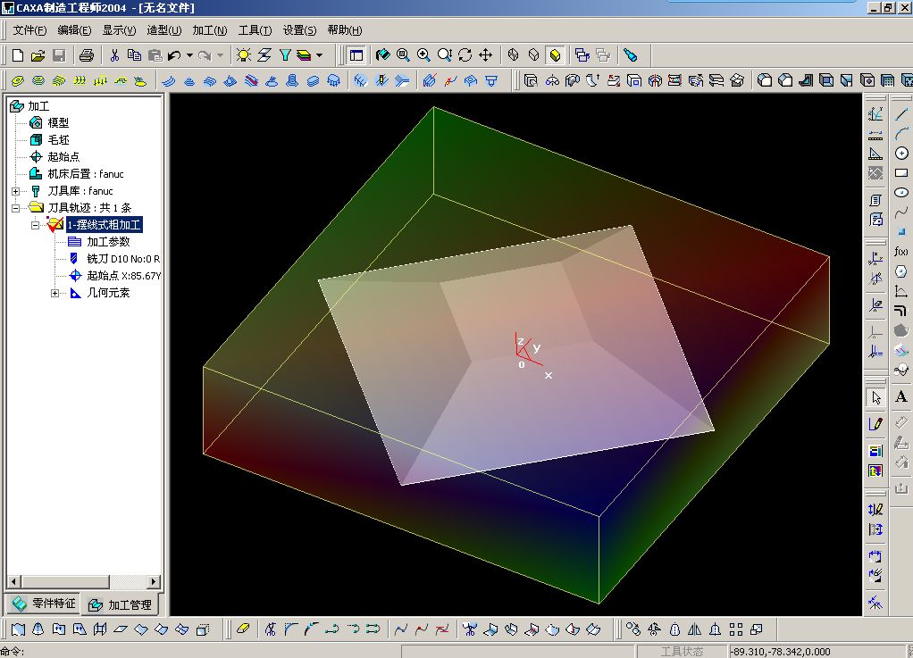Image resolution: width=913 pixels, height=658 pixels.
Task: Open the Help menu (帮助)
Action: [x=345, y=30]
